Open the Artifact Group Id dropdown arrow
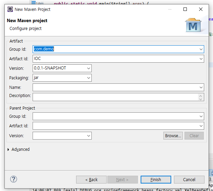The width and height of the screenshot is (213, 191). [x=201, y=49]
